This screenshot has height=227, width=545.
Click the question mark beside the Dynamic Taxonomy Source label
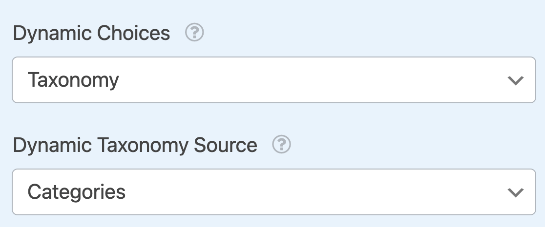click(281, 144)
